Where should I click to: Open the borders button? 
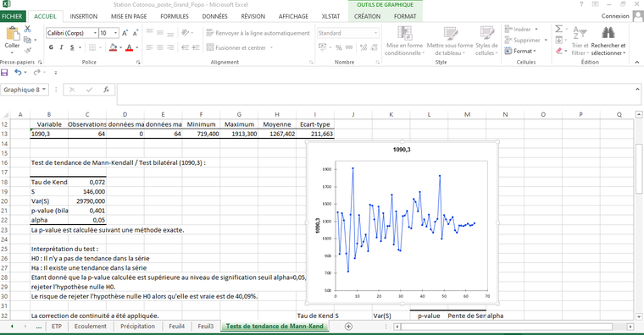92,47
